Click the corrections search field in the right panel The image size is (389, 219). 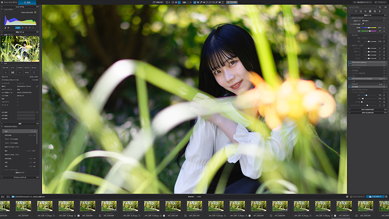tap(362, 7)
